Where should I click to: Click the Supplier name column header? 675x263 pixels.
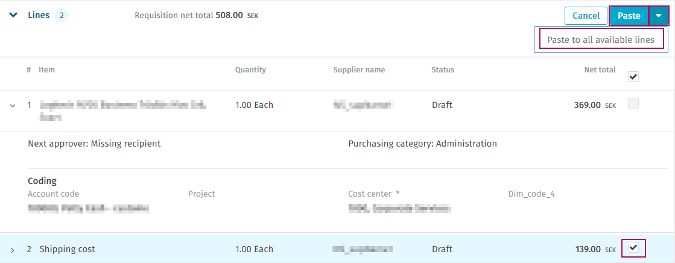coord(359,70)
